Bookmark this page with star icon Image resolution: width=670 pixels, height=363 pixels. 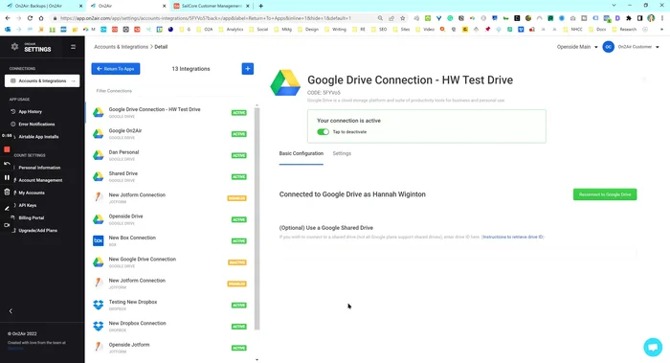[403, 18]
